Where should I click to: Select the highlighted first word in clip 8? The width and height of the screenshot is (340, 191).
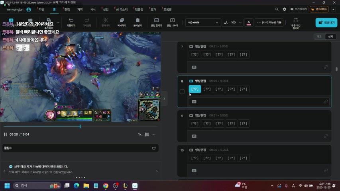(195, 89)
